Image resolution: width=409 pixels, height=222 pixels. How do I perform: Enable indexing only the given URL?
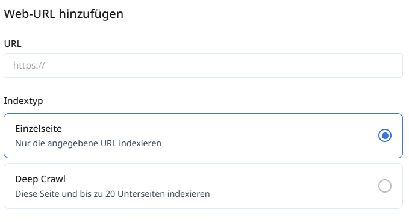(x=385, y=135)
